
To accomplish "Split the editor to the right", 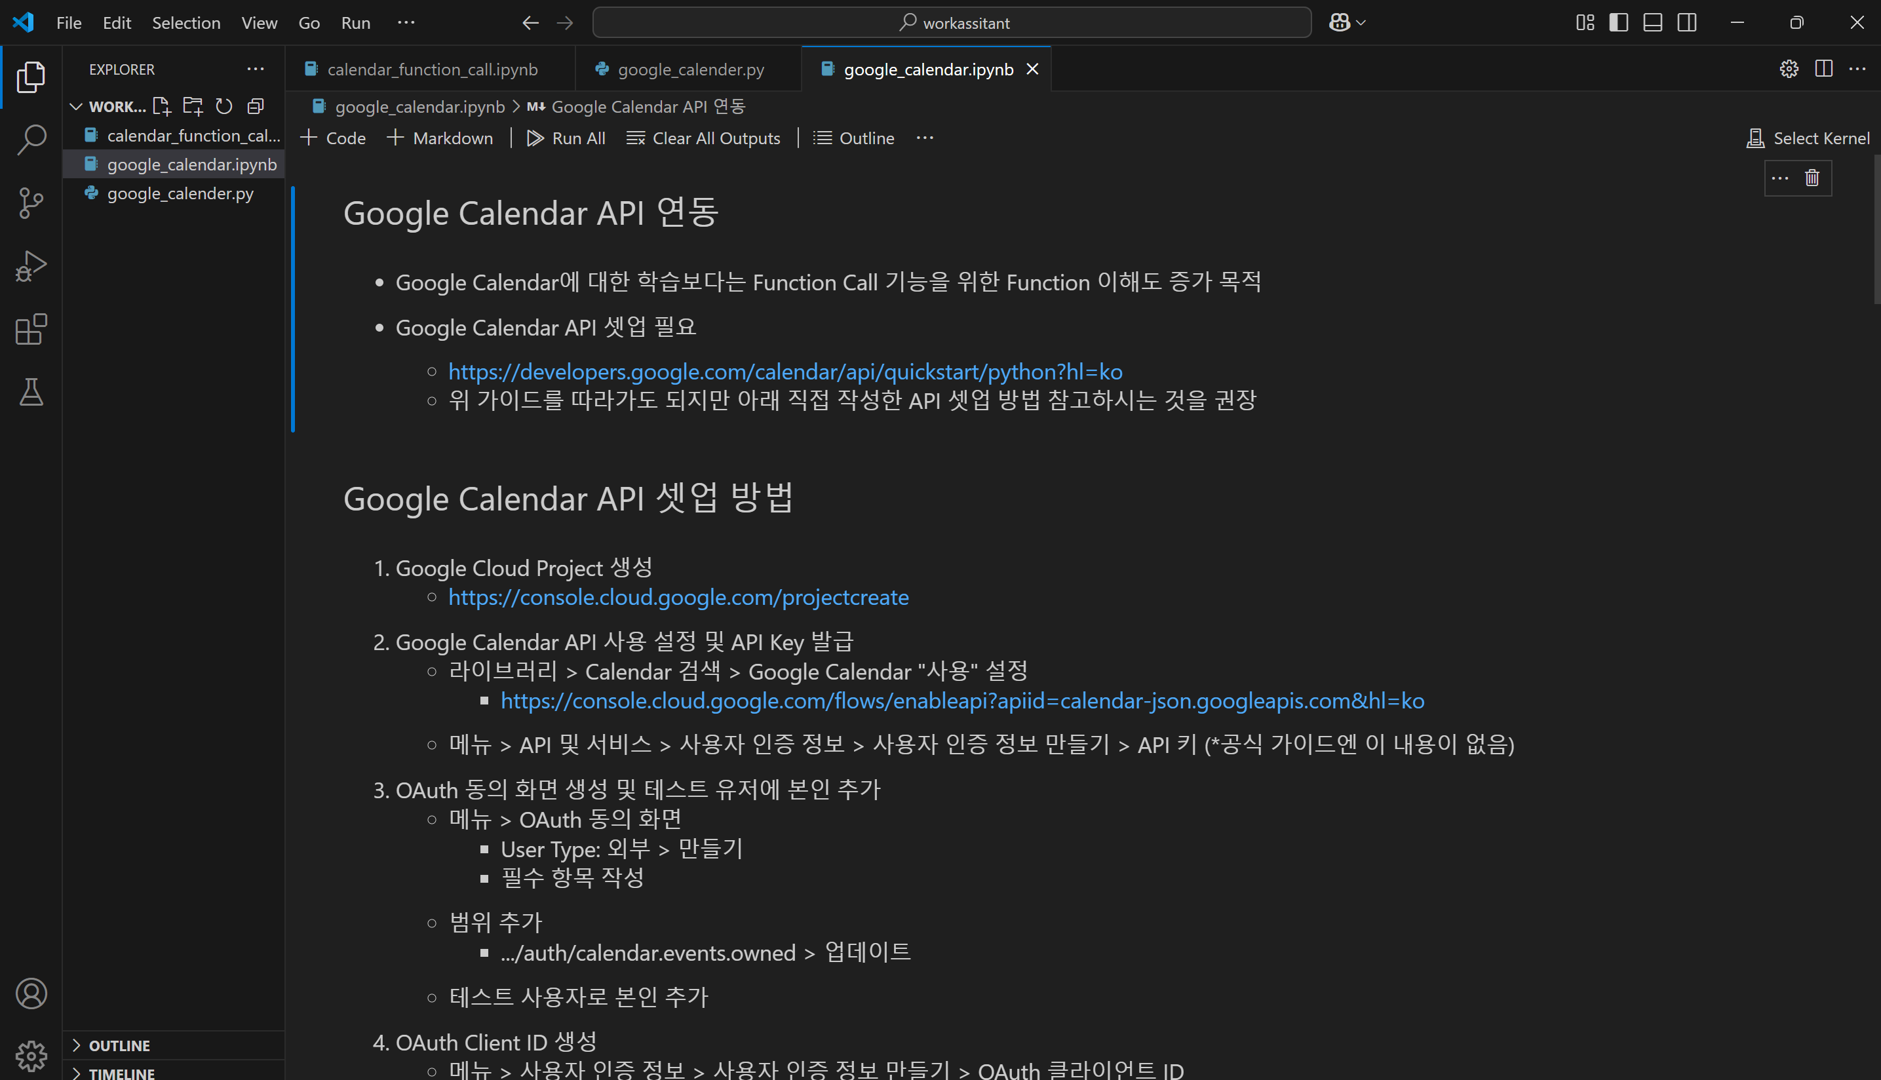I will tap(1824, 69).
